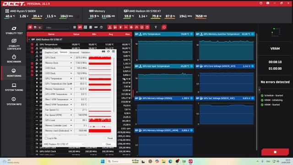Clear filters with the funnel icon
293x165 pixels.
tap(156, 27)
